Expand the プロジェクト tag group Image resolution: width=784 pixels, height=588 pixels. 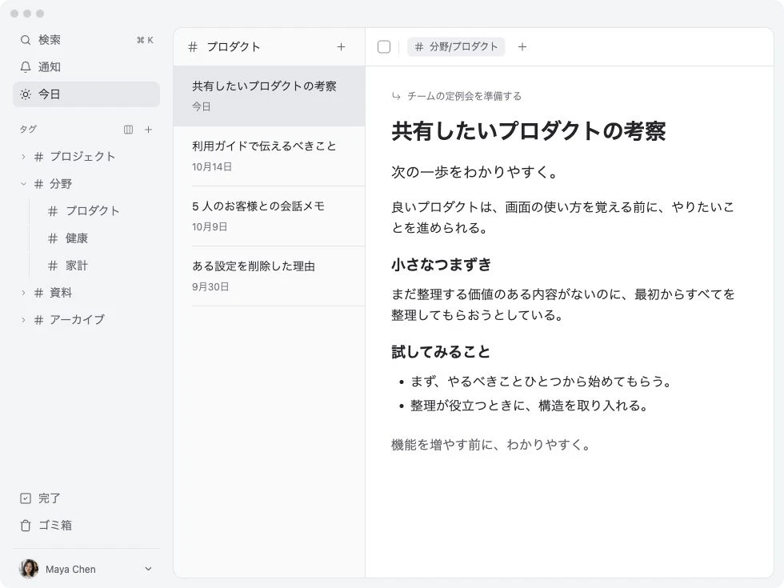pyautogui.click(x=23, y=157)
